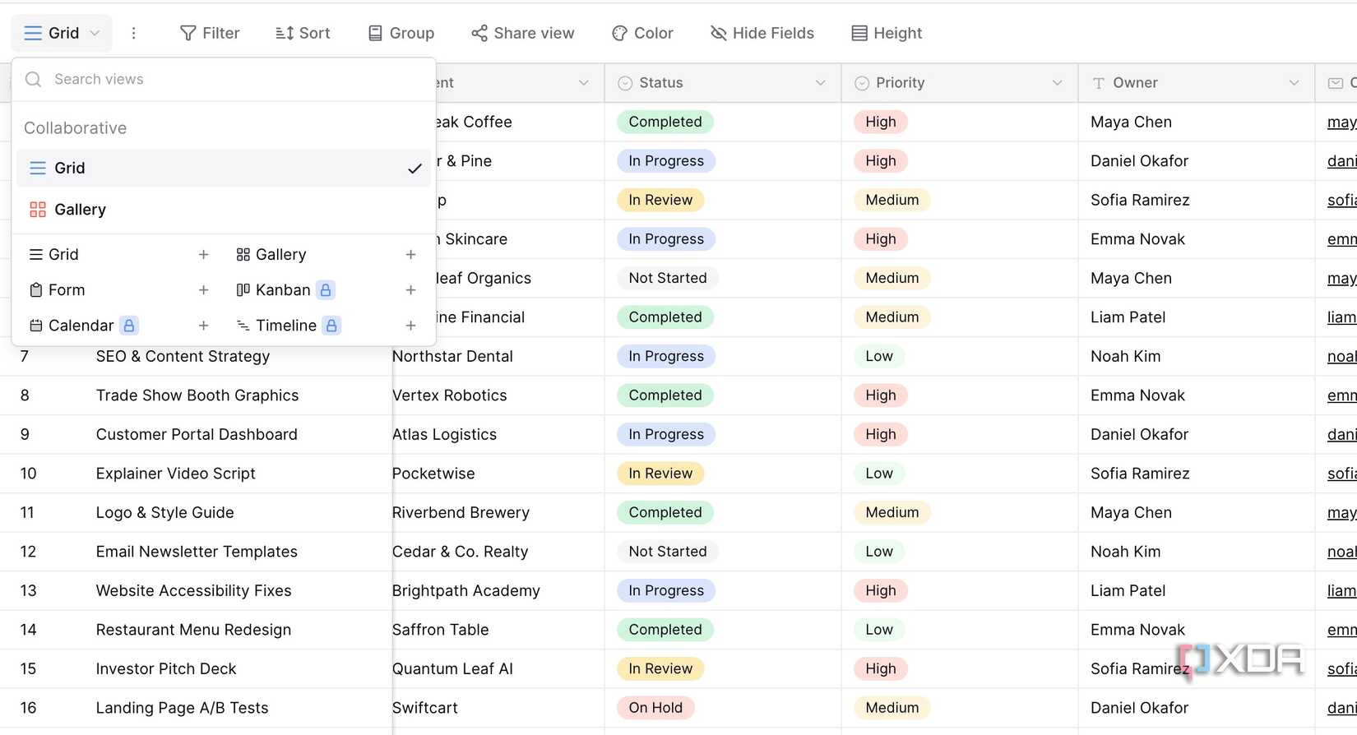Click the search magnifier icon

tap(34, 79)
